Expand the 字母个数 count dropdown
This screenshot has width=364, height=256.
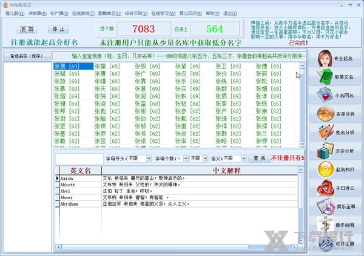pos(205,159)
